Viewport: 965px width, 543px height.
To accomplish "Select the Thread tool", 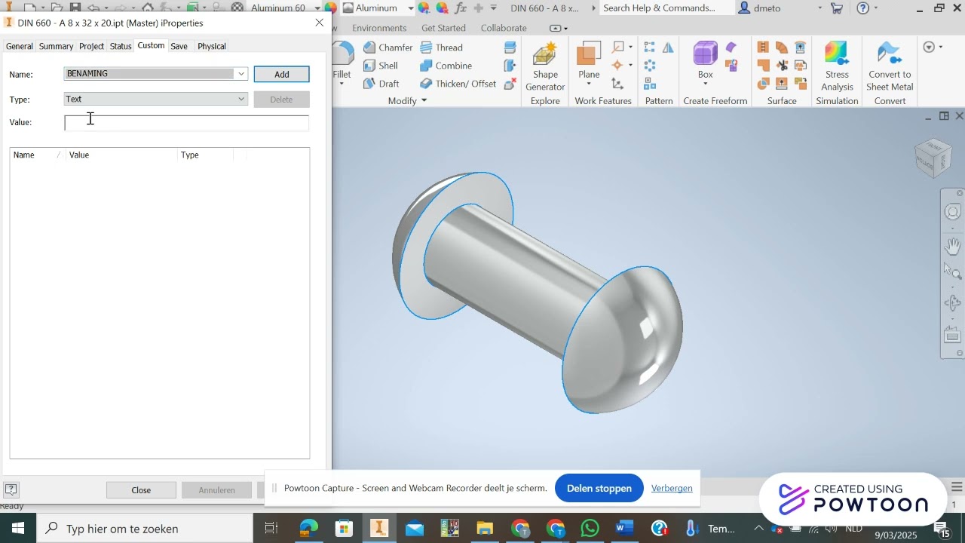I will (441, 48).
